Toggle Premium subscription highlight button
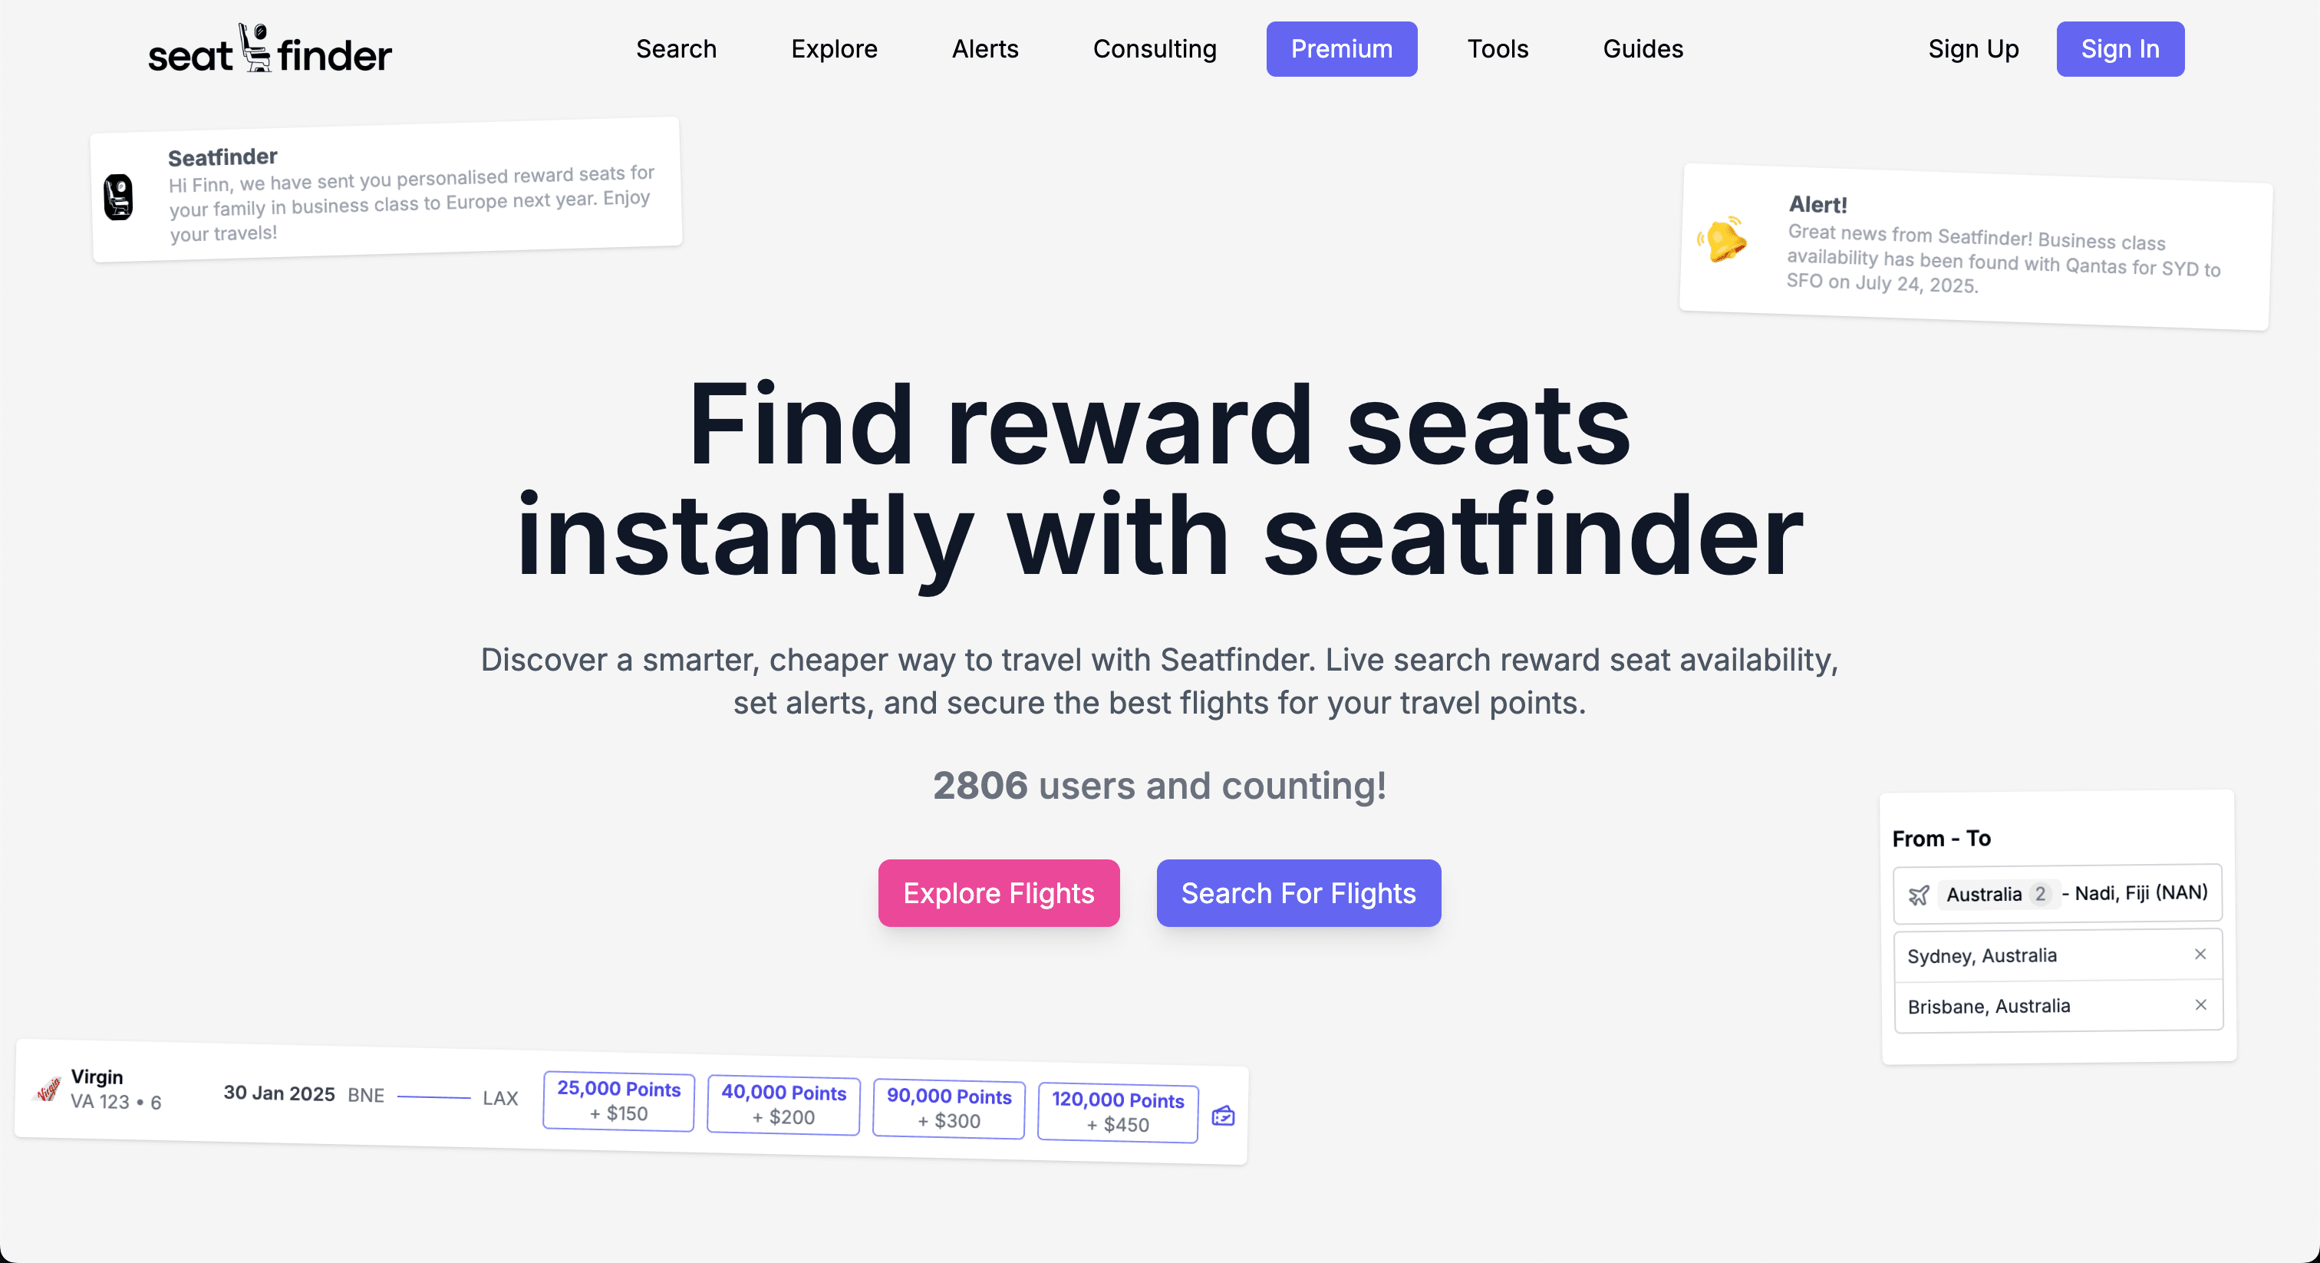The image size is (2320, 1263). tap(1342, 48)
